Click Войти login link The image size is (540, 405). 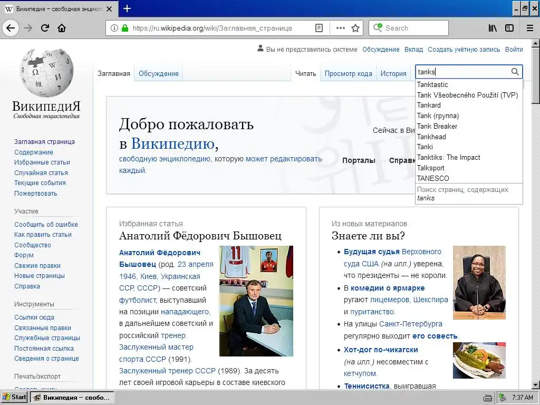[x=514, y=49]
